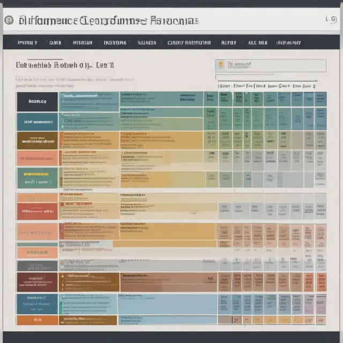
Task: Select the teal row label with yellow highlight
Action: pyautogui.click(x=38, y=178)
